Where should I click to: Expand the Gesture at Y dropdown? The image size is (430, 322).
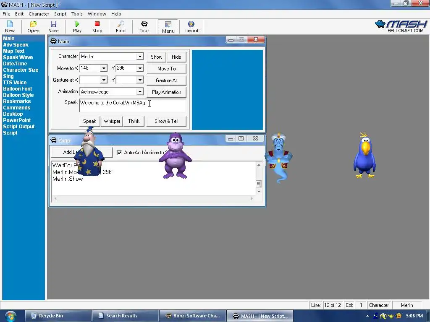tap(140, 80)
